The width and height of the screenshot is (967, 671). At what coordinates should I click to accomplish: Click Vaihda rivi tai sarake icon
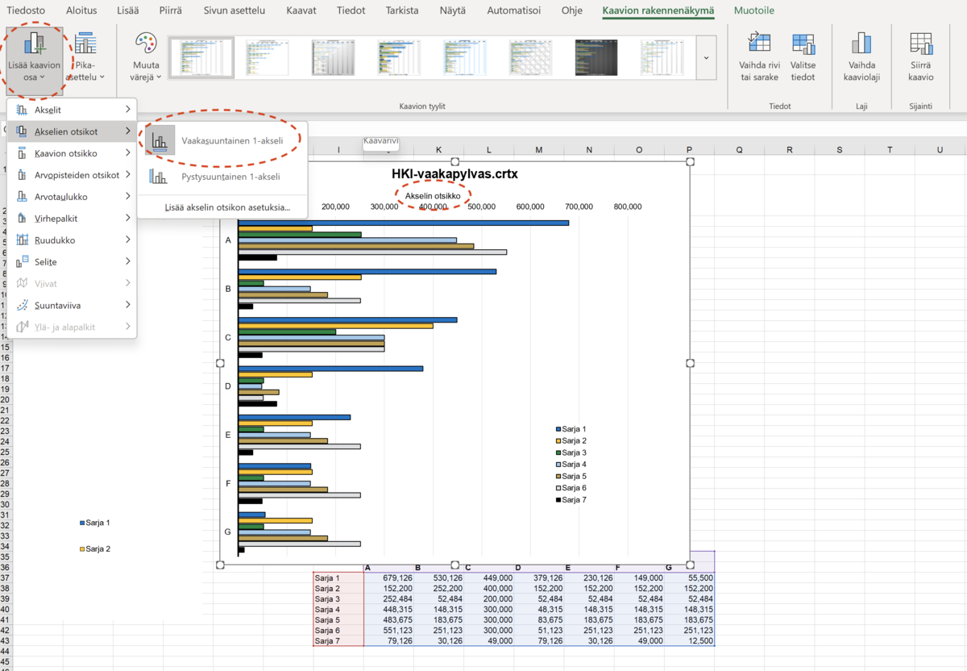[759, 43]
